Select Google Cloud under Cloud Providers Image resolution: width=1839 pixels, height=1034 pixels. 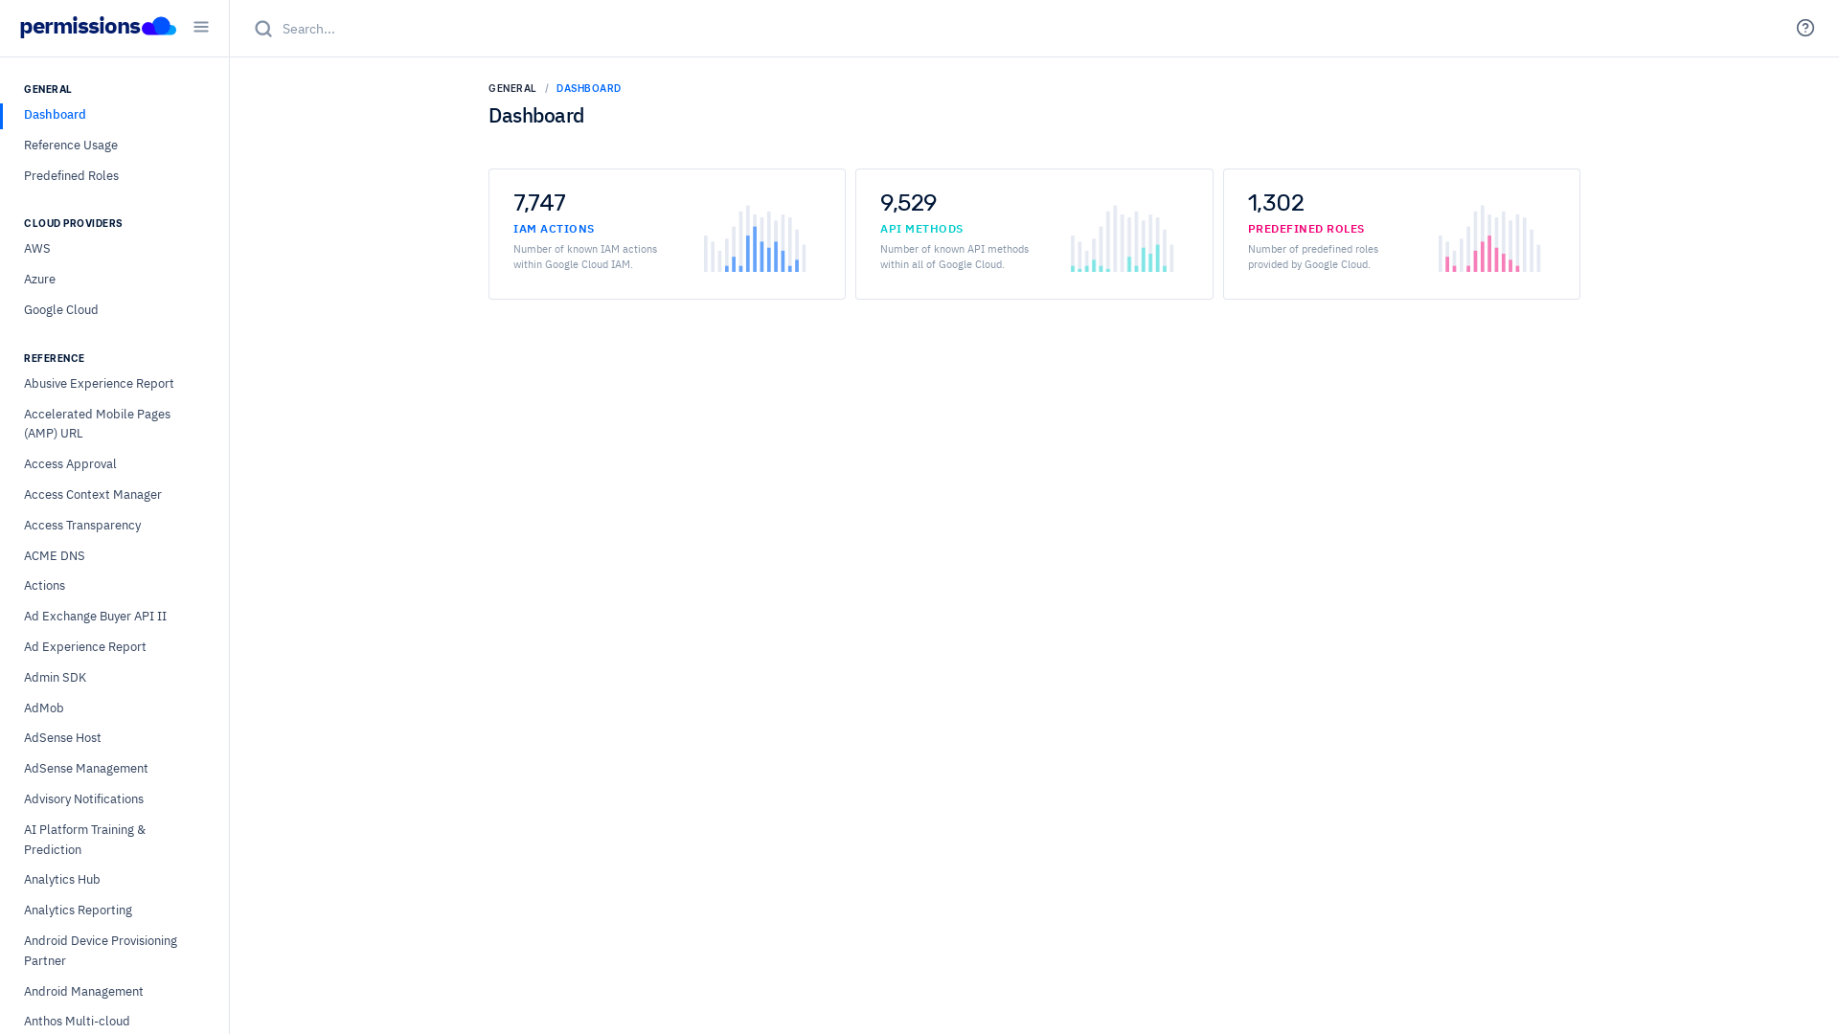[x=61, y=310]
